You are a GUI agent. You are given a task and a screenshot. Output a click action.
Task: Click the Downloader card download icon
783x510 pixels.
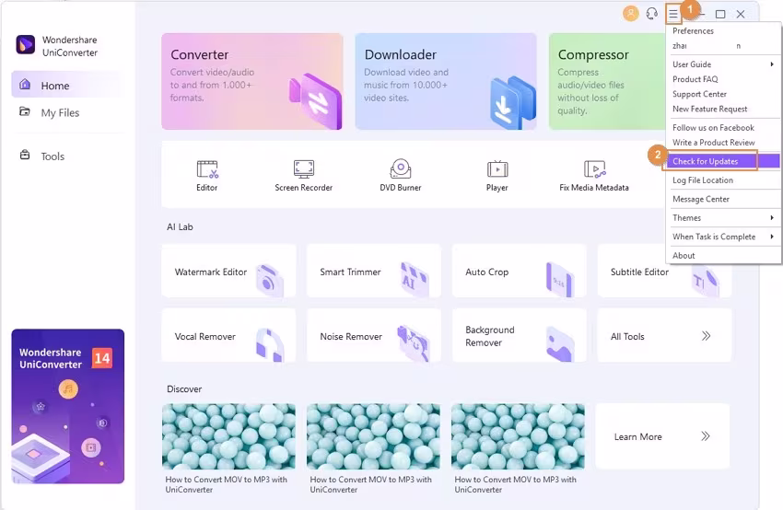(513, 102)
